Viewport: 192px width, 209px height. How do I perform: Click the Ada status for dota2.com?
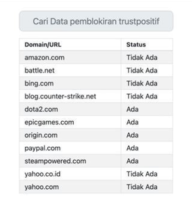click(132, 110)
